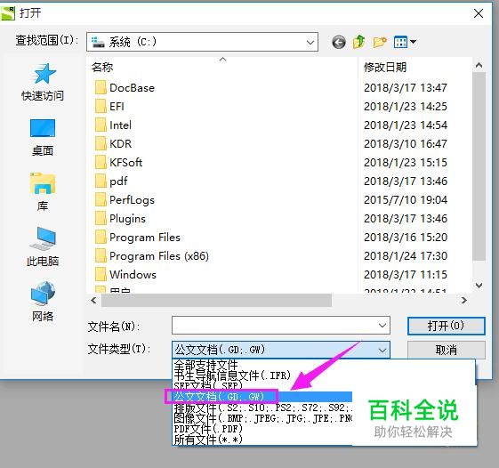Go up one folder level icon
Viewport: 499px width, 468px height.
pyautogui.click(x=359, y=42)
